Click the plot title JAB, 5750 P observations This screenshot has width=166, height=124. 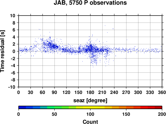click(x=90, y=3)
